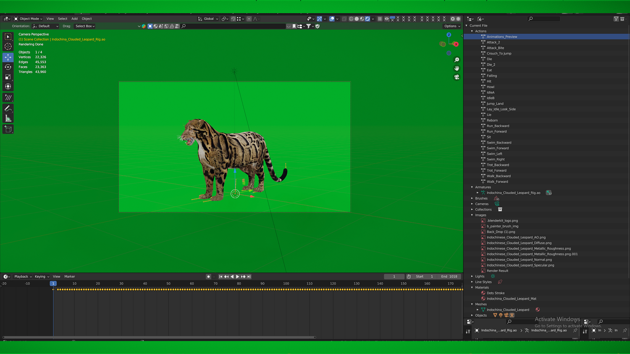Select the Transform tool

click(8, 86)
